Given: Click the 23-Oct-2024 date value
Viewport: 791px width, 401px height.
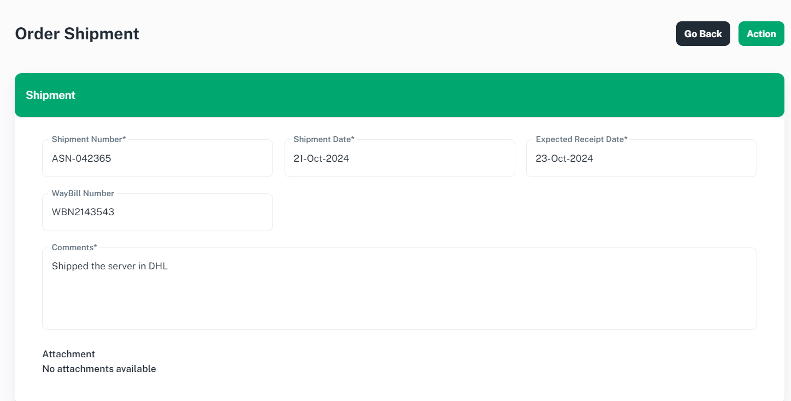Looking at the screenshot, I should pos(564,159).
